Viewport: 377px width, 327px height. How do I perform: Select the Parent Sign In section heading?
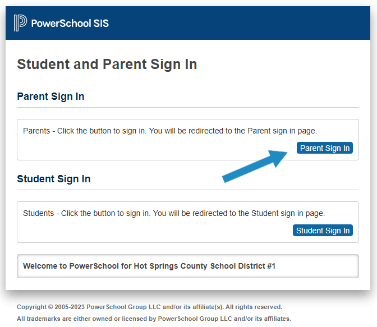click(50, 96)
